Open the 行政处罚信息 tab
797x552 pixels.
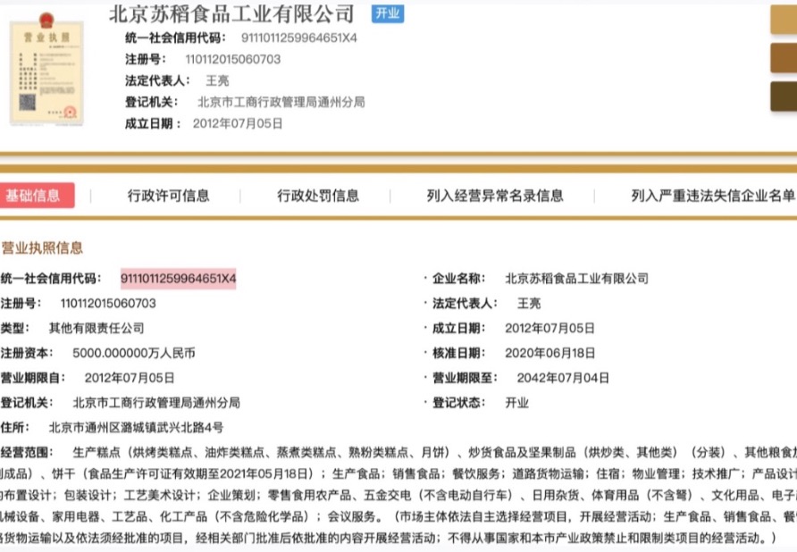pos(318,196)
